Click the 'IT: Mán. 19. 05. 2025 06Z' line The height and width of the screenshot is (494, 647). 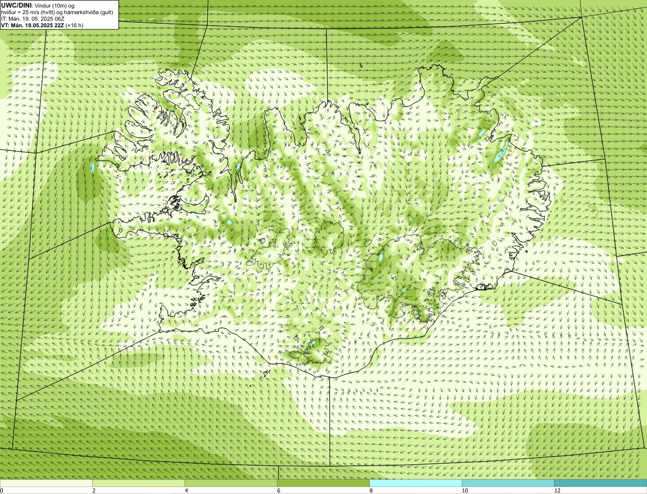pyautogui.click(x=33, y=18)
